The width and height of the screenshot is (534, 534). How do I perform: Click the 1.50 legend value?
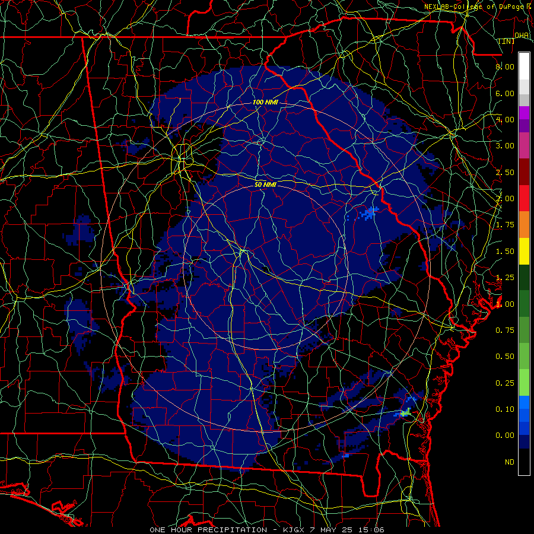(x=505, y=252)
